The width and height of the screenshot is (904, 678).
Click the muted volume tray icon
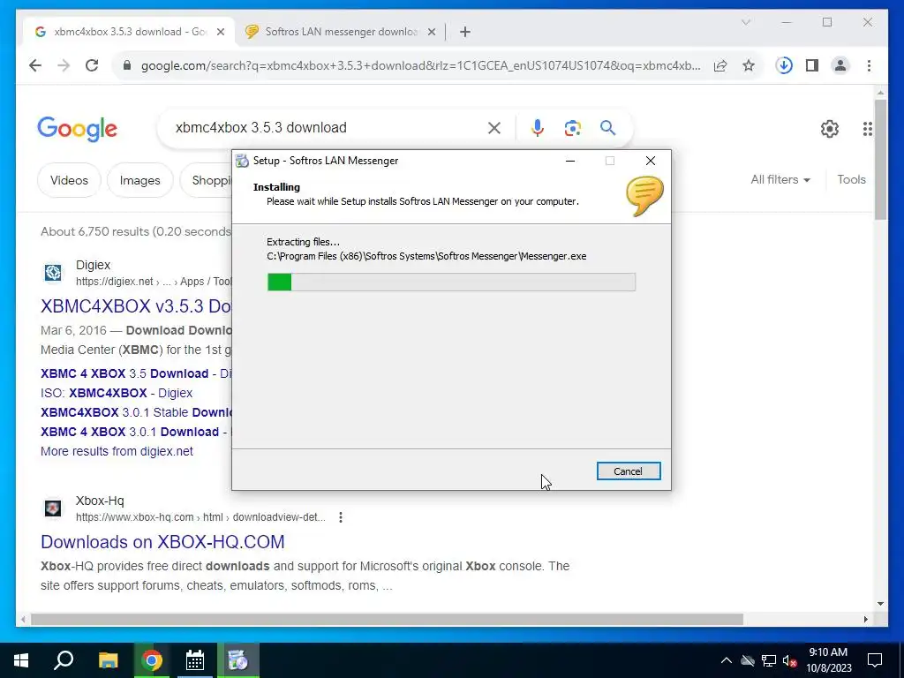790,660
